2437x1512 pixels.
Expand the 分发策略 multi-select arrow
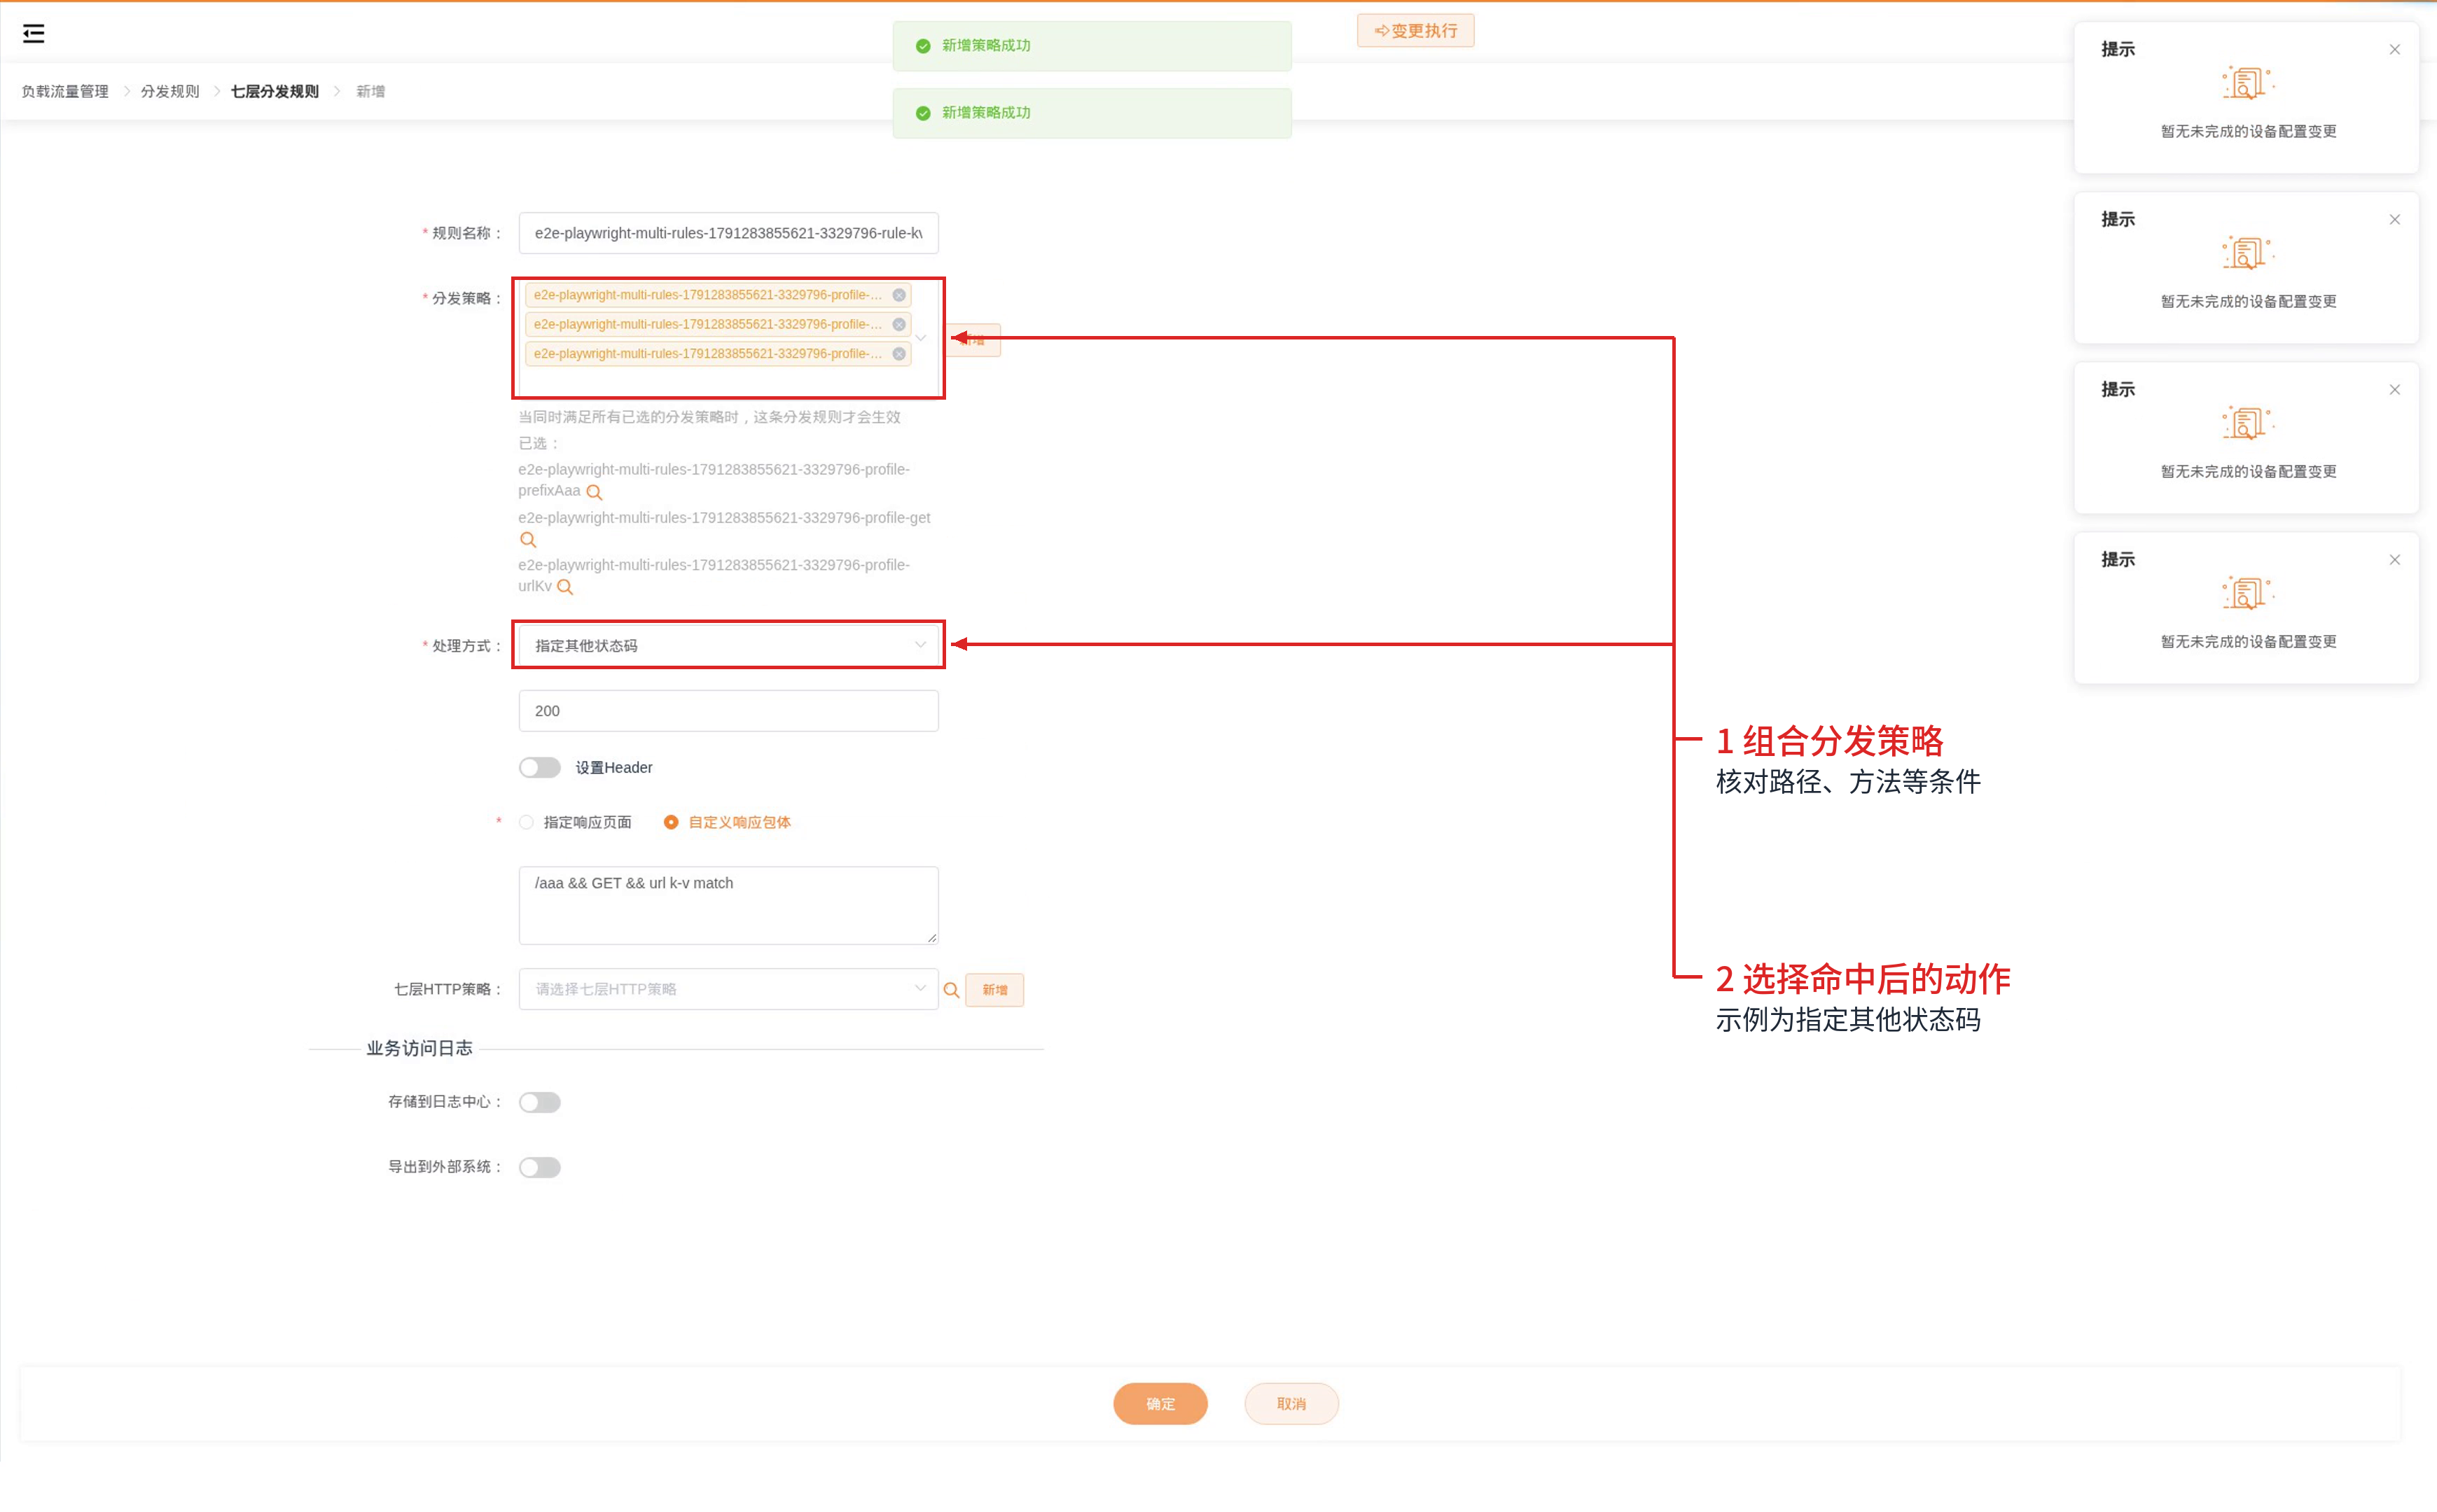920,338
